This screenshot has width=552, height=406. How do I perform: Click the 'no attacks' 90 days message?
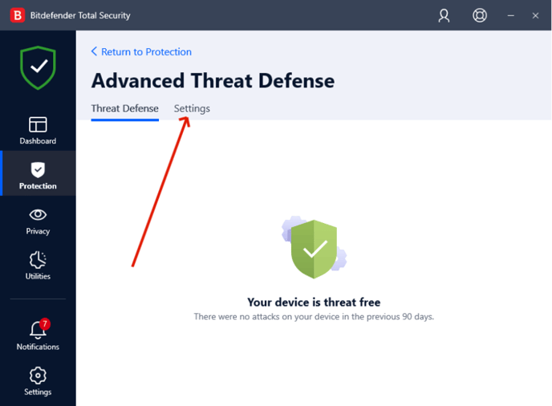(314, 317)
